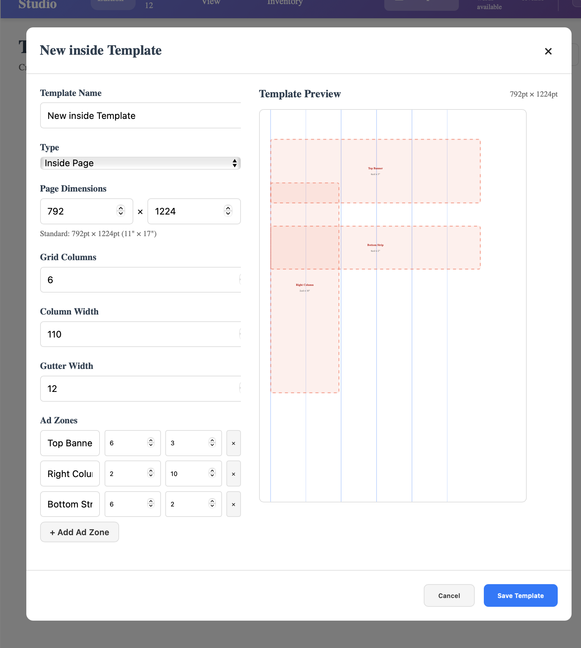
Task: Click the page height stepper arrows
Action: point(228,211)
